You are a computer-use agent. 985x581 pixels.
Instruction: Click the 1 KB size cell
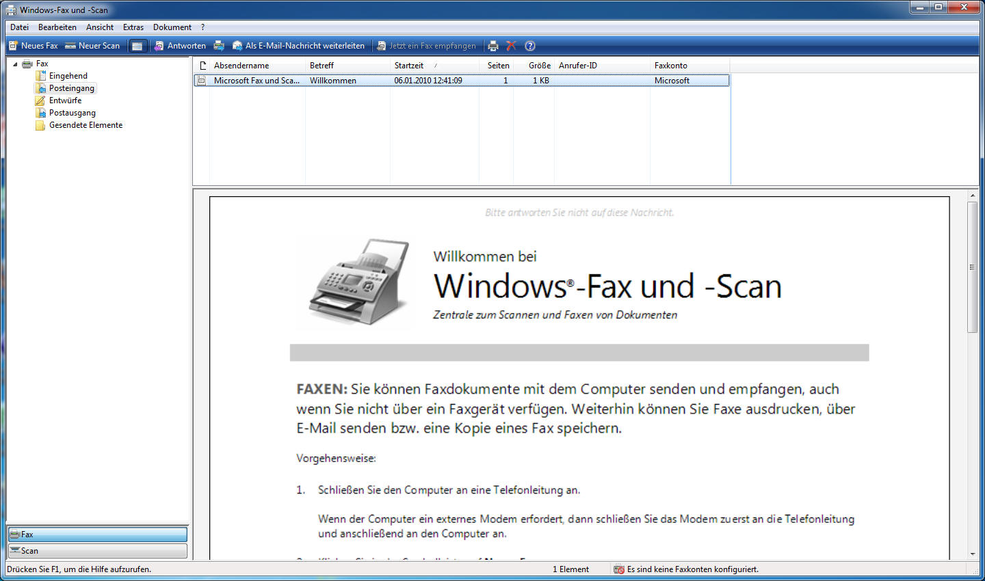(x=541, y=81)
